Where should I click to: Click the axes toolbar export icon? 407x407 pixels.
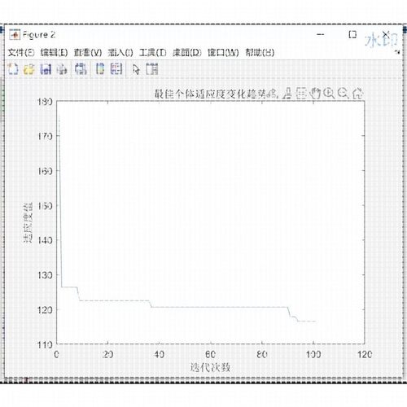[x=272, y=94]
